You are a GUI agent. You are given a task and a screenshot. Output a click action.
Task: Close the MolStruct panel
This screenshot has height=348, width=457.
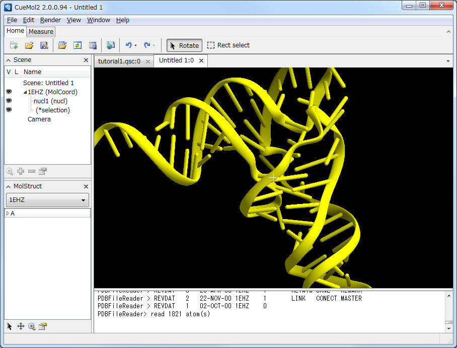[x=86, y=186]
